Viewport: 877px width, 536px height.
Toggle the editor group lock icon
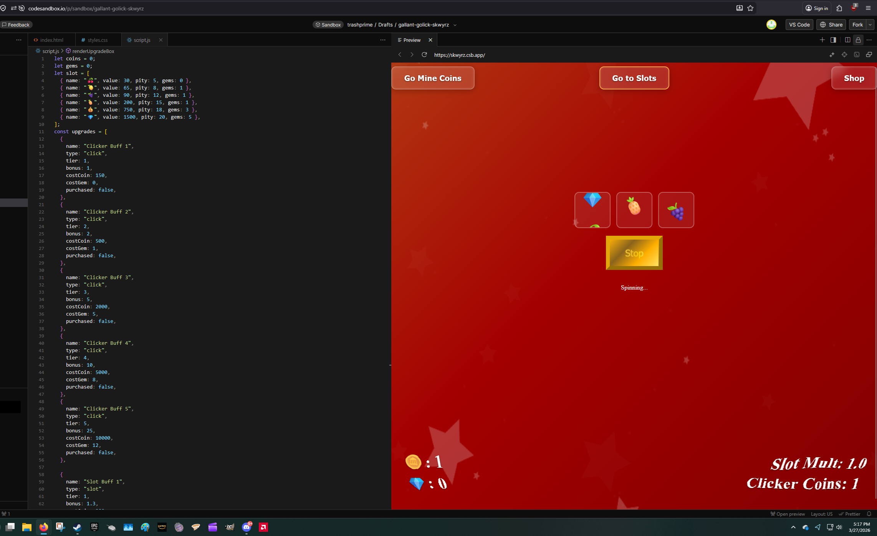pos(858,40)
